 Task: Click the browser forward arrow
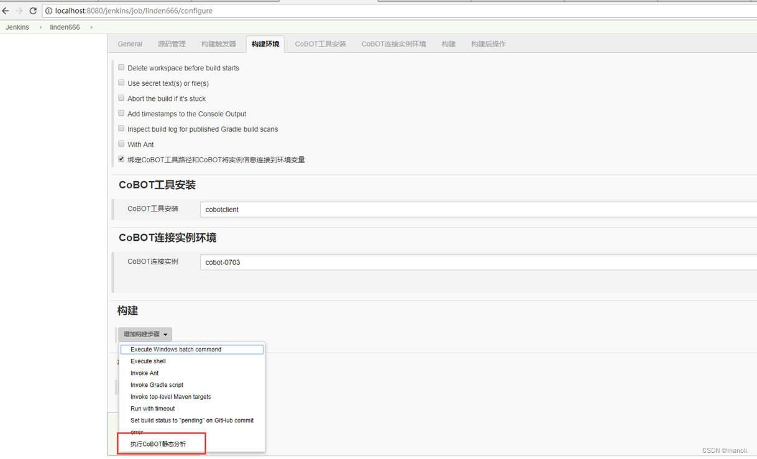coord(19,11)
